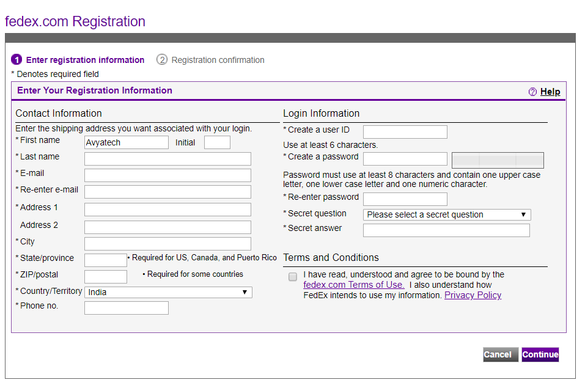585x388 pixels.
Task: Click the ZIP/postal field
Action: [106, 277]
